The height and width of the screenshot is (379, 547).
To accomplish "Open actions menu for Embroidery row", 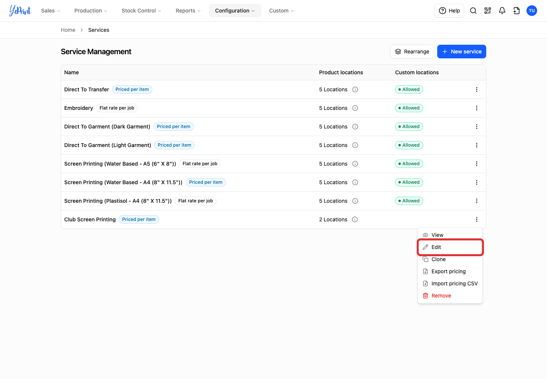I will coord(477,108).
